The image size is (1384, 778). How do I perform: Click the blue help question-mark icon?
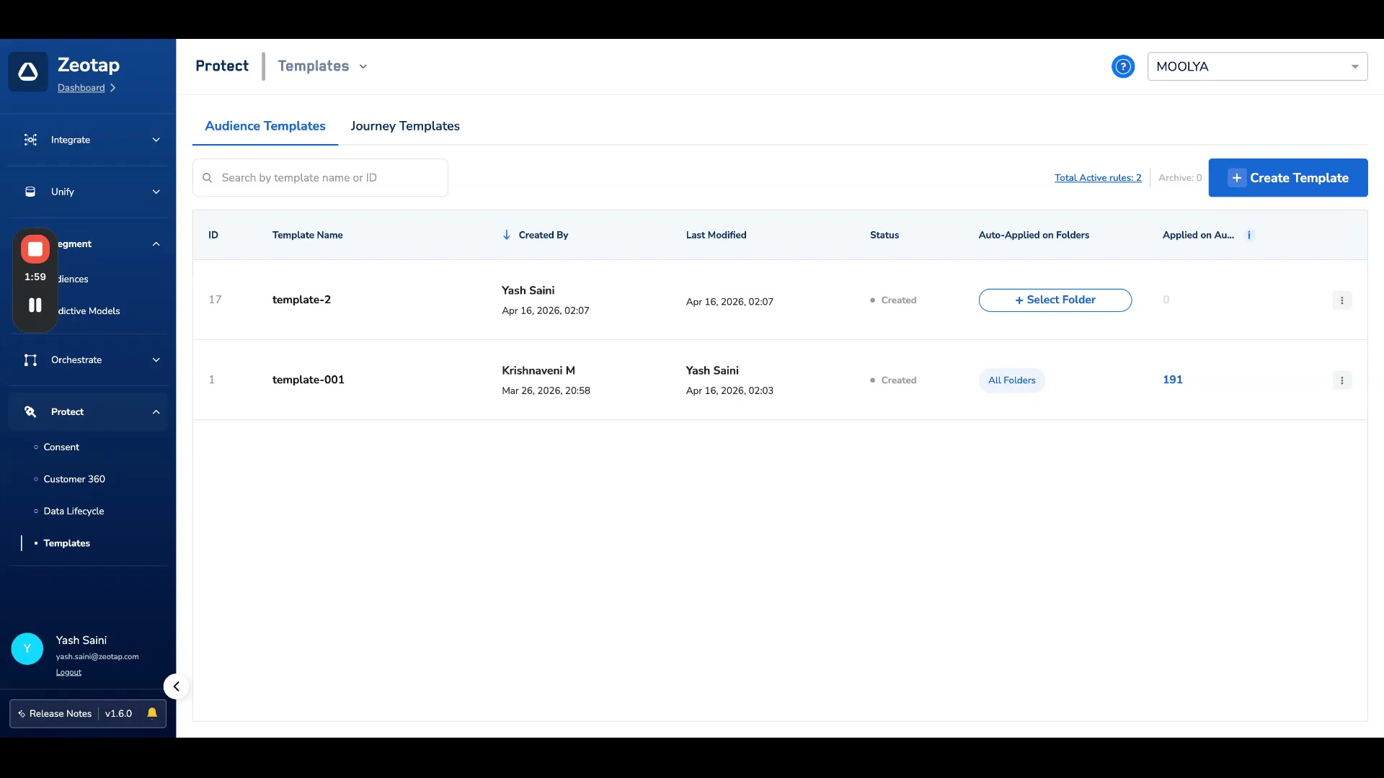[x=1122, y=66]
